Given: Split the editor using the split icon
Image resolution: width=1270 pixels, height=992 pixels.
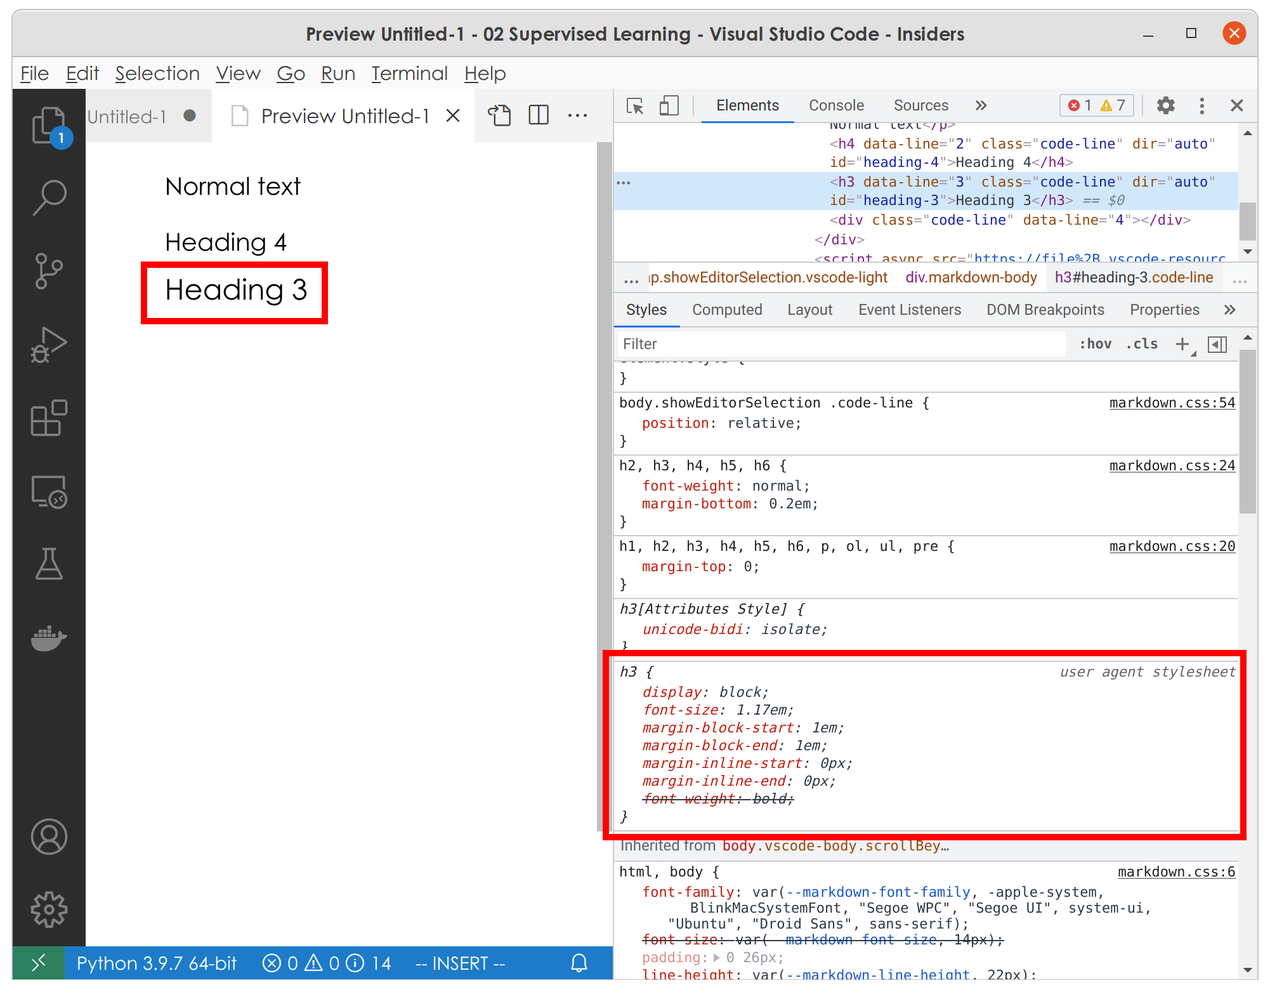Looking at the screenshot, I should [x=538, y=115].
